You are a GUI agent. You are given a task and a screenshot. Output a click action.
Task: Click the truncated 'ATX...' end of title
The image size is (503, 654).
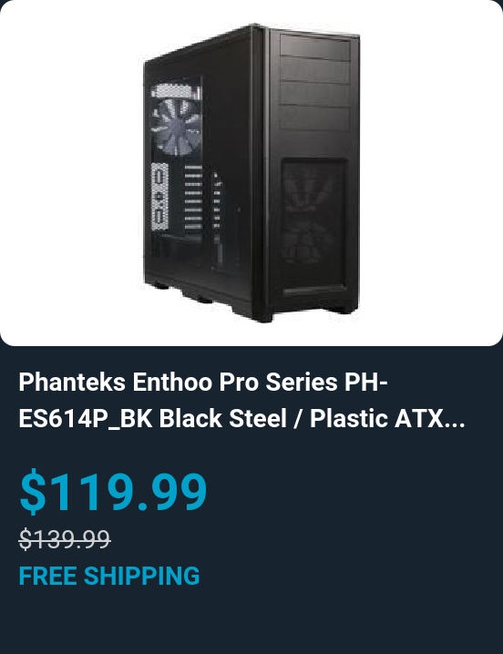coord(430,418)
